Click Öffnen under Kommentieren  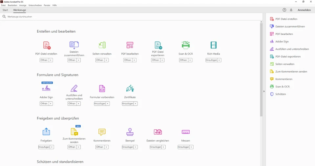pos(100,147)
